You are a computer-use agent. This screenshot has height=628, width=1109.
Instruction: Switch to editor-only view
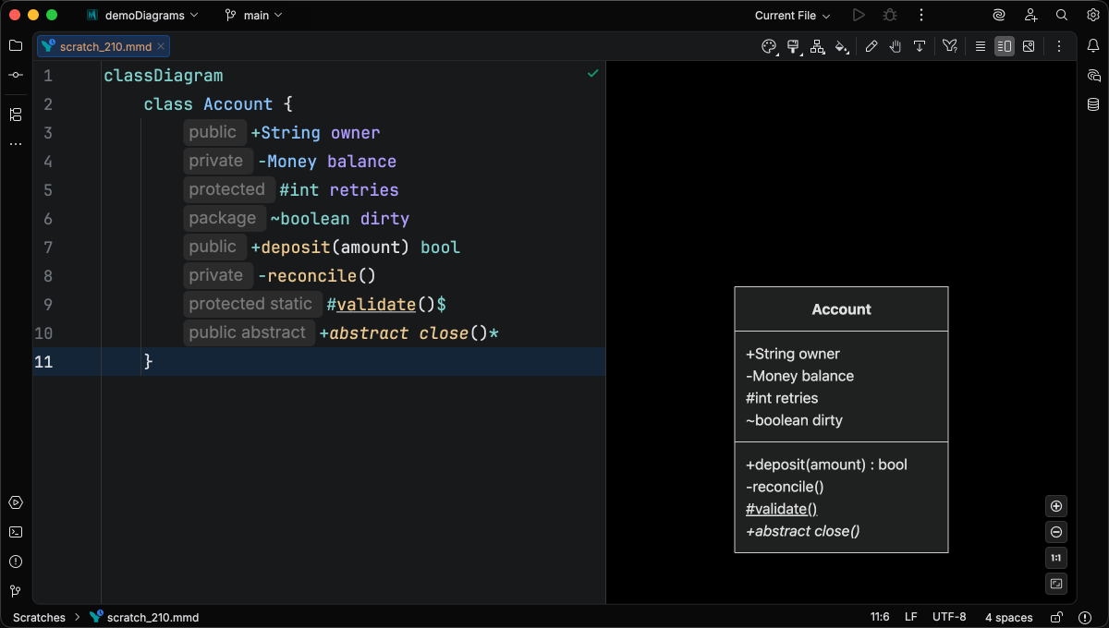pyautogui.click(x=981, y=46)
